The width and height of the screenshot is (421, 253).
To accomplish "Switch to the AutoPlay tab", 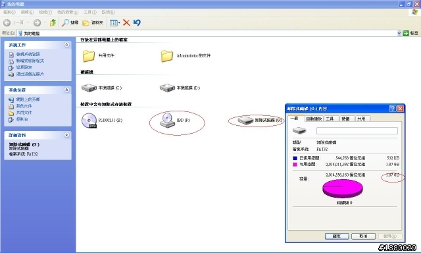I will click(x=314, y=119).
